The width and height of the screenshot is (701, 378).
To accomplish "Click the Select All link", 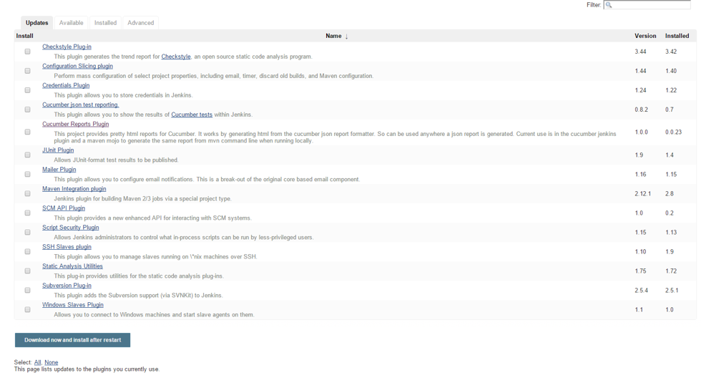I will (37, 362).
